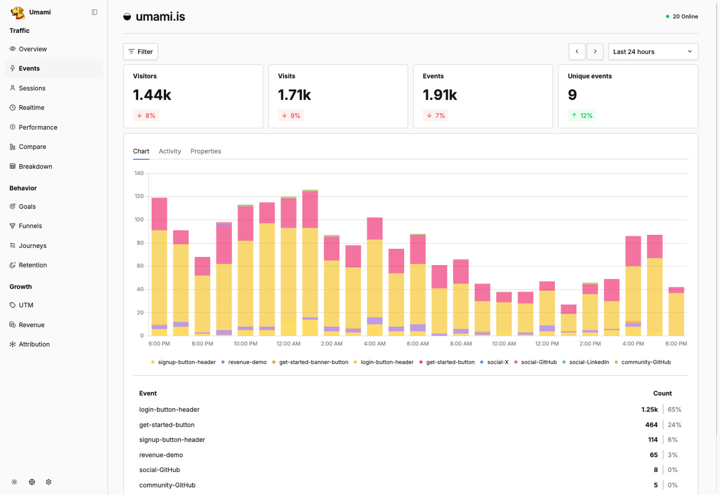Click the Unique events metric card

(628, 96)
